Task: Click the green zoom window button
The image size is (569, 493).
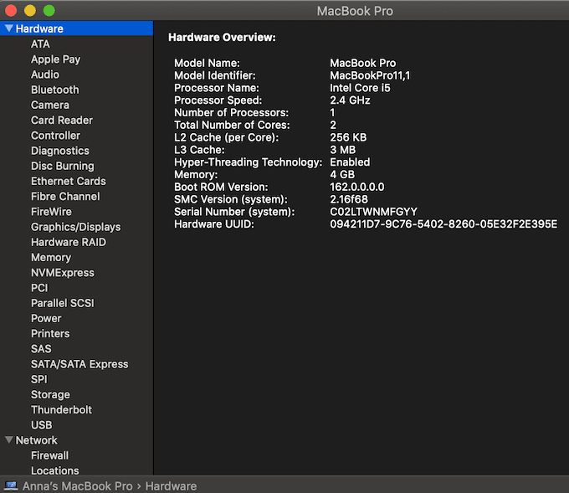Action: point(49,11)
